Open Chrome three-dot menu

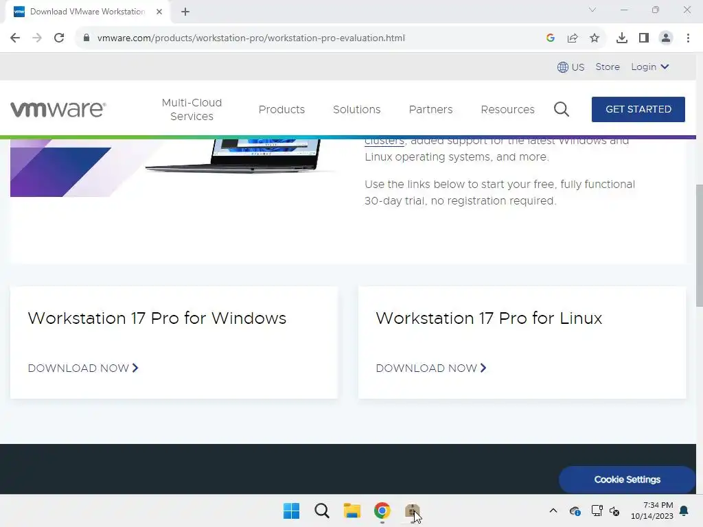[688, 38]
